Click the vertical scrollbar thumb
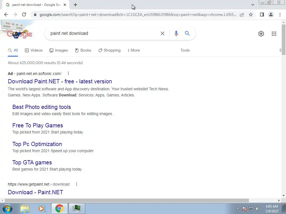286x214 pixels. [x=283, y=40]
